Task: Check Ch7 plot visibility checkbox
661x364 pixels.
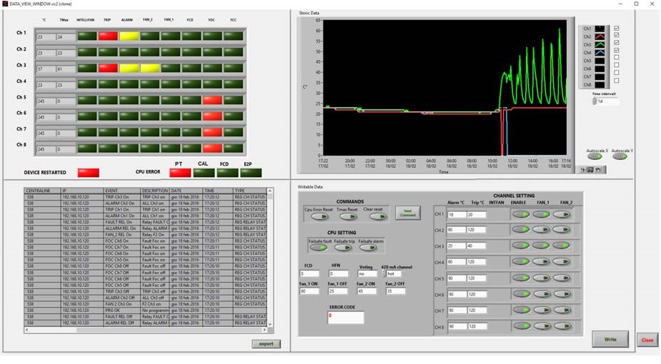Action: coord(617,73)
